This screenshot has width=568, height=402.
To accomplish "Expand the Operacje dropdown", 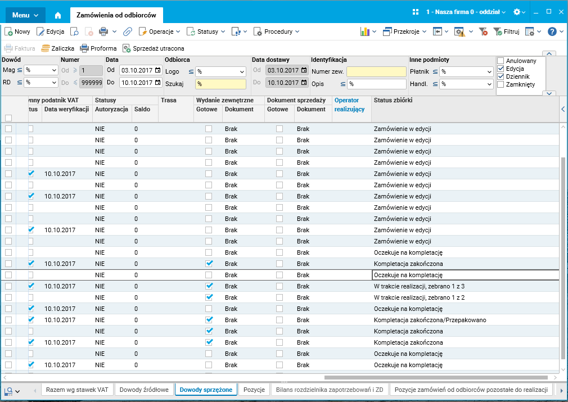I will click(x=160, y=32).
